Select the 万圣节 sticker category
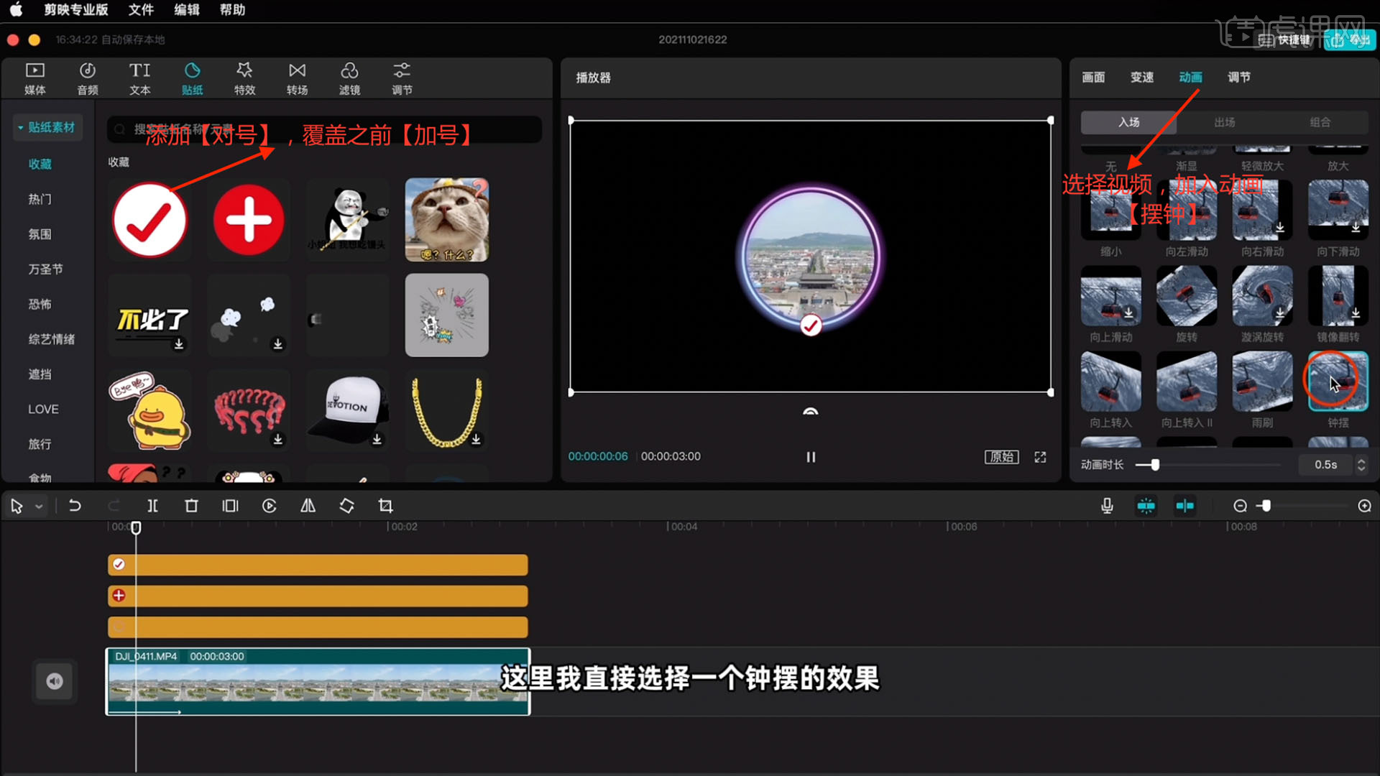The height and width of the screenshot is (776, 1380). 45,269
